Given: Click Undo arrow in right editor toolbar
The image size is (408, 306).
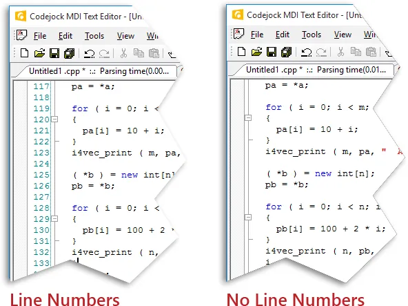Looking at the screenshot, I should 306,52.
